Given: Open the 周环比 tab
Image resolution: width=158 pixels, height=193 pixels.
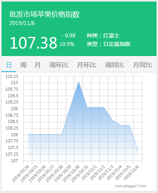Looking at the screenshot, I should (x=59, y=65).
